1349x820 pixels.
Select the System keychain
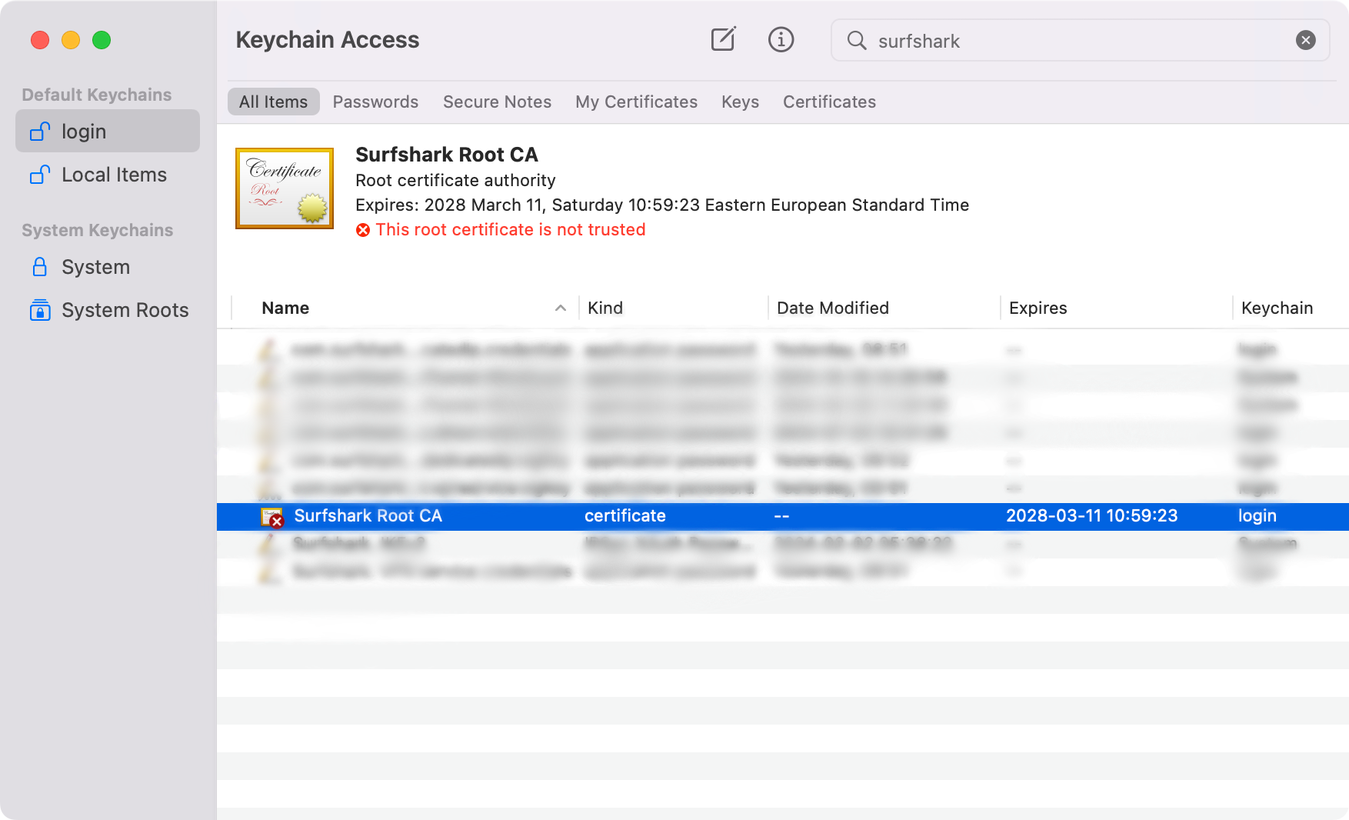pos(108,267)
